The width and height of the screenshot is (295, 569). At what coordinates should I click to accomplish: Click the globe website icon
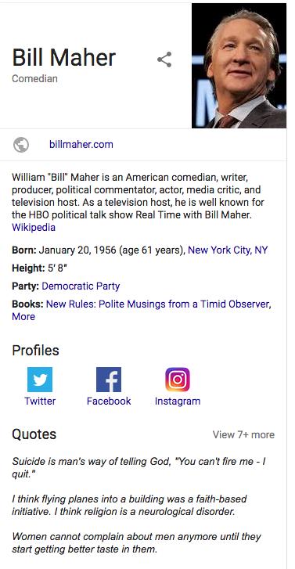21,145
